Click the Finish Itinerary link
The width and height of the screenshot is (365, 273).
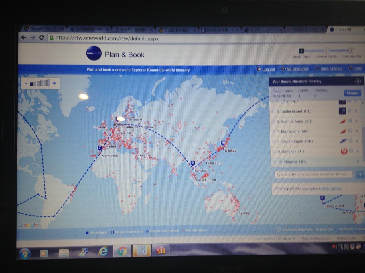pyautogui.click(x=330, y=189)
